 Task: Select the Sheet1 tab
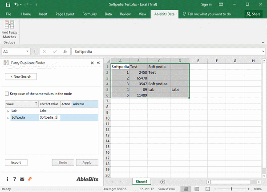point(142,182)
